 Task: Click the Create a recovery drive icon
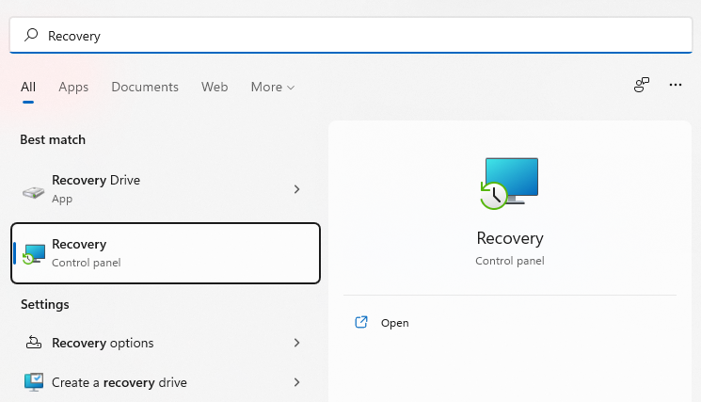[34, 382]
